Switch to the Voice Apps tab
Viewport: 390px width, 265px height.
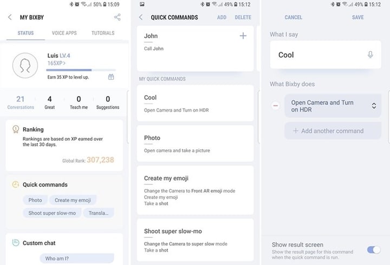[64, 33]
